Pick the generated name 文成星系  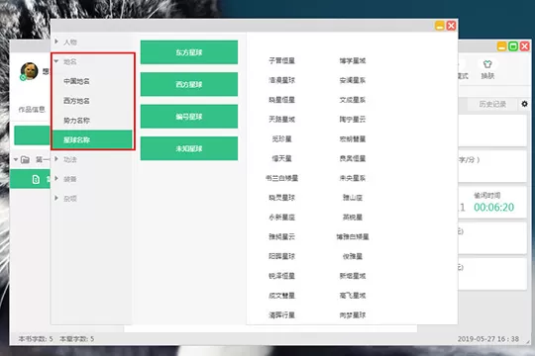(x=353, y=100)
